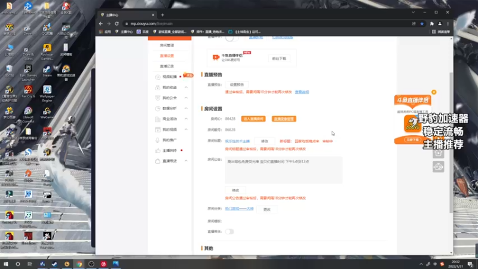Open Epic Games Launcher desktop icon
This screenshot has height=269, width=478.
point(28,73)
